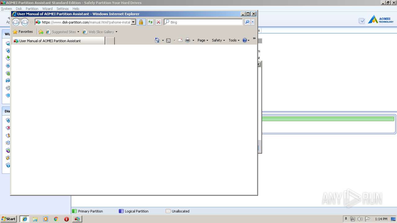This screenshot has height=223, width=397.
Task: Open the Partition menu in AOMEI
Action: [x=32, y=9]
